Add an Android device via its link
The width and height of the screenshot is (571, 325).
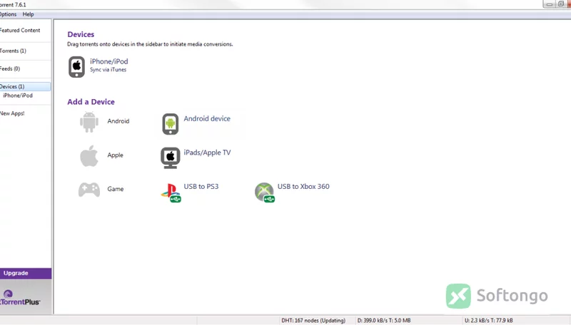(207, 118)
